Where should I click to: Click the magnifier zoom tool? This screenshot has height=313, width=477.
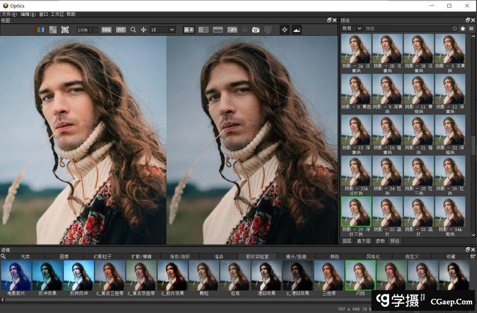pos(133,30)
